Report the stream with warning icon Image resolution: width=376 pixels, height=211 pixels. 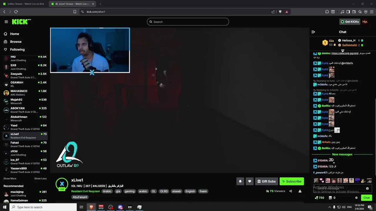pos(300,191)
